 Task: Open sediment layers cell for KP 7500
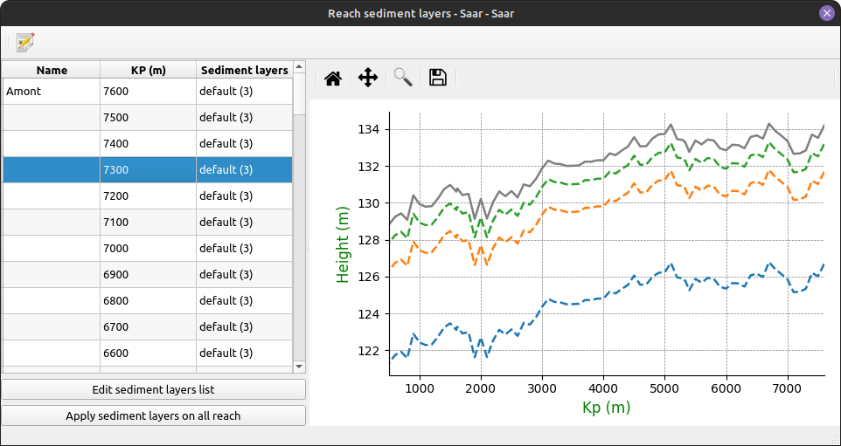[x=243, y=117]
